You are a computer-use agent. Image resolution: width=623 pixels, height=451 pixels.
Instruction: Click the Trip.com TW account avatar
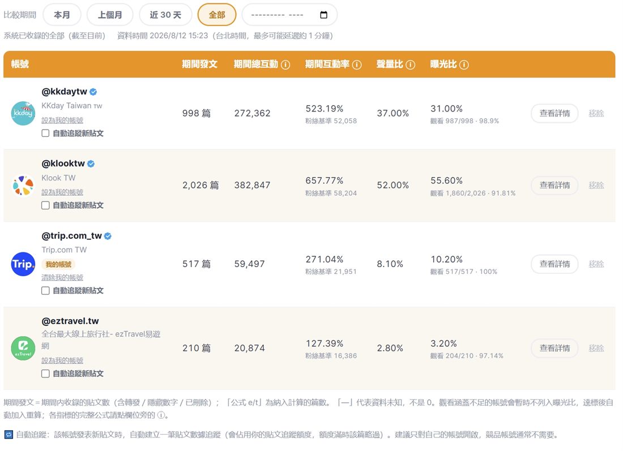23,264
